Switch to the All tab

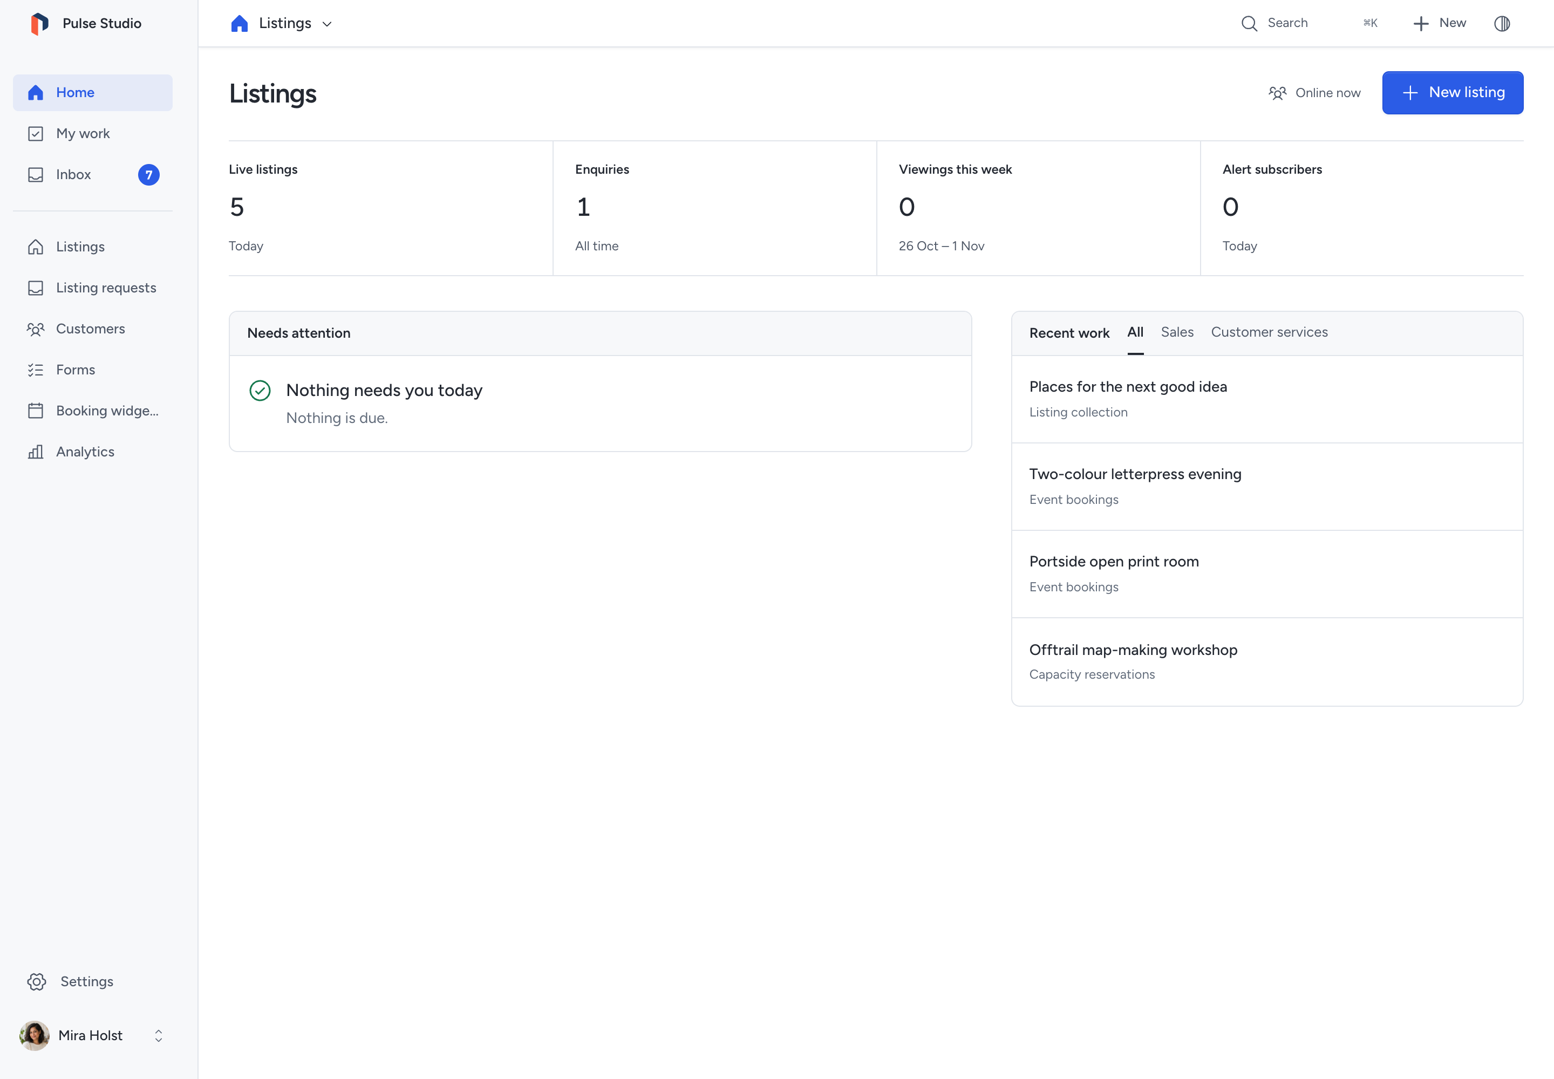(x=1135, y=332)
